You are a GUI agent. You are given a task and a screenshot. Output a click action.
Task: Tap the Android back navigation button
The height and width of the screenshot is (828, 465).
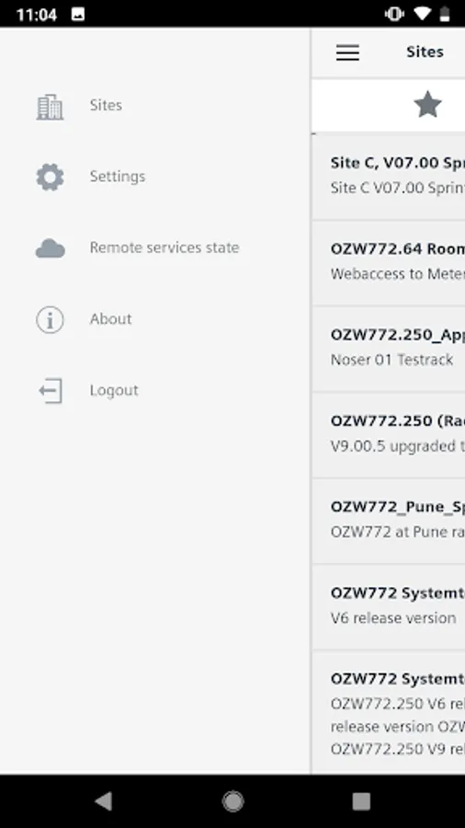103,801
